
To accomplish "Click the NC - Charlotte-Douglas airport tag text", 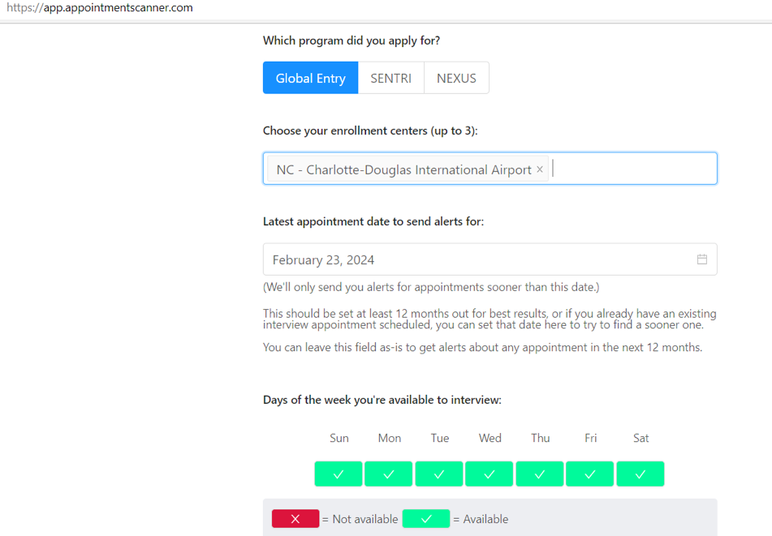I will click(x=403, y=169).
